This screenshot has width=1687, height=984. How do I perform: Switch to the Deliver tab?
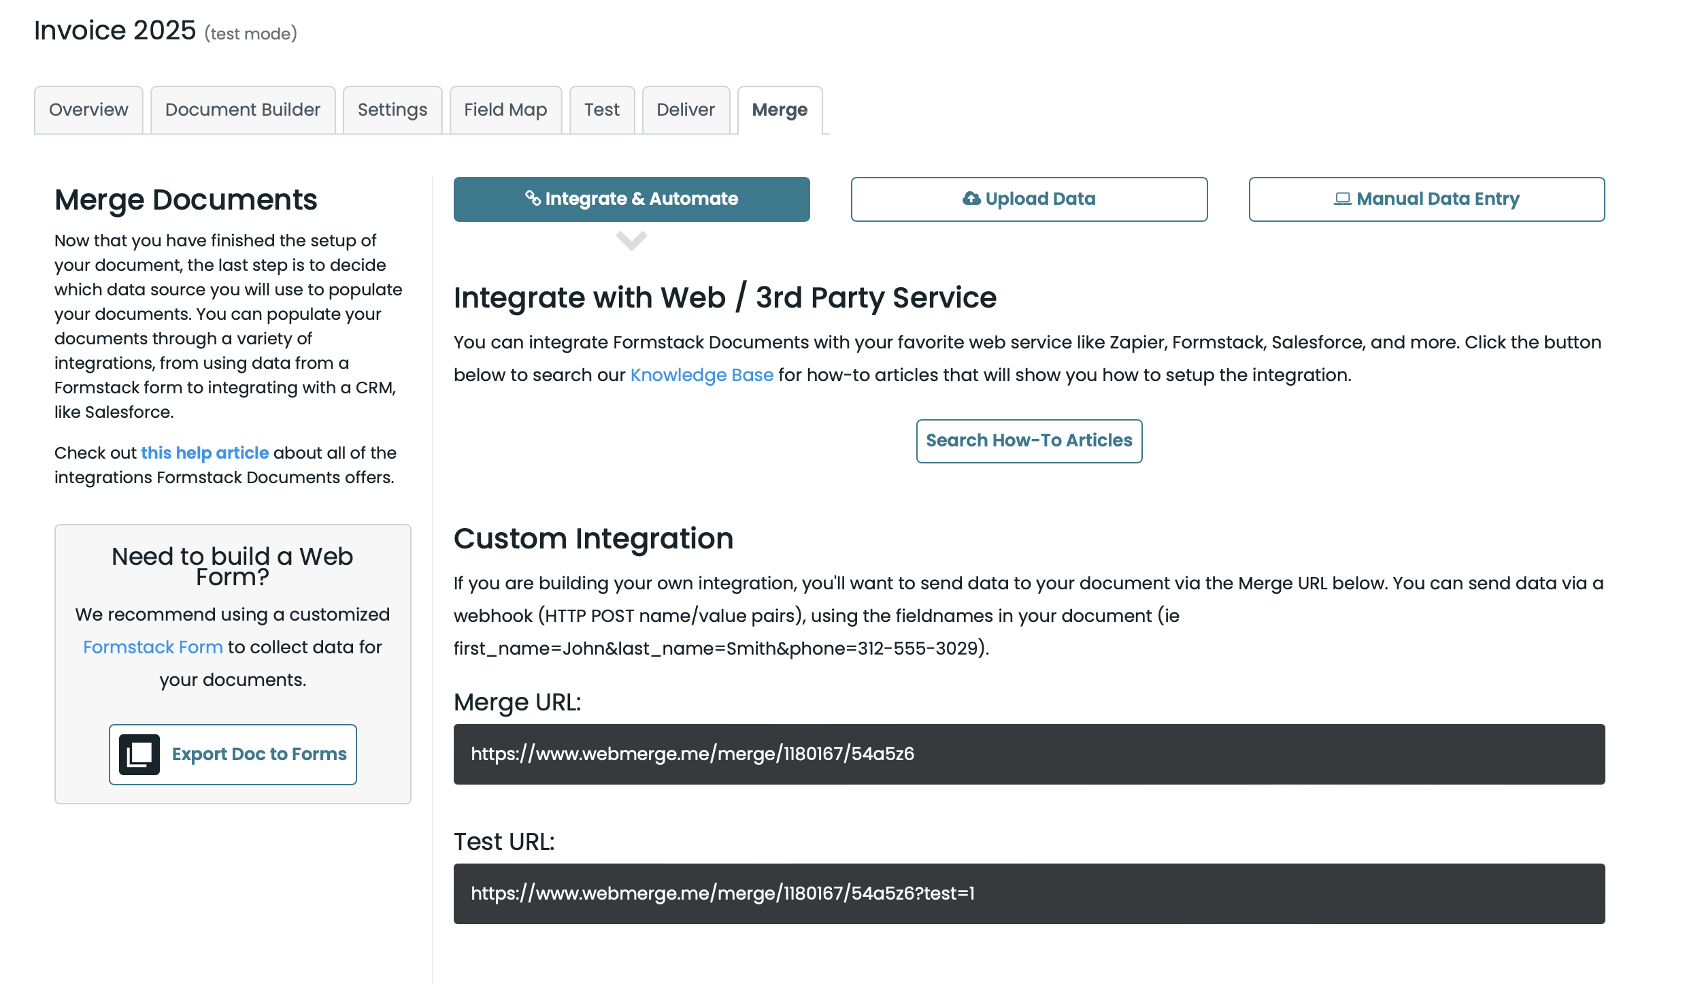point(686,110)
